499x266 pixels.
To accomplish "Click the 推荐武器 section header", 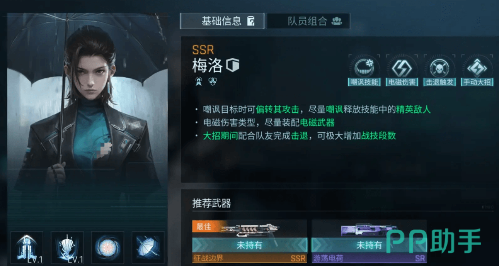I will point(212,203).
